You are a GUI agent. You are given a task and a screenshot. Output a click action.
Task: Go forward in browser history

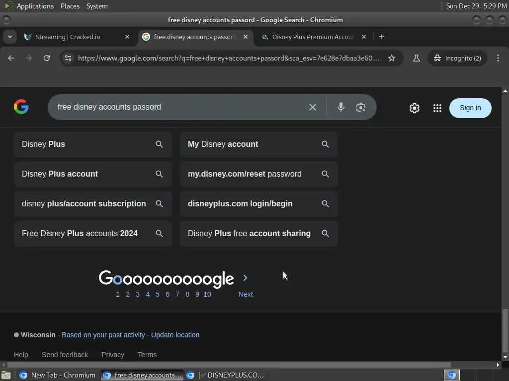click(28, 58)
